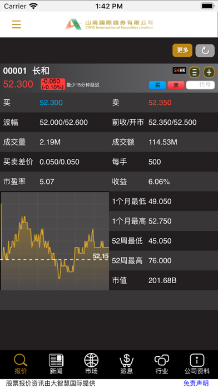This screenshot has width=218, height=388.
Task: Tap the 52周最高 value 76.000
Action: tap(160, 260)
